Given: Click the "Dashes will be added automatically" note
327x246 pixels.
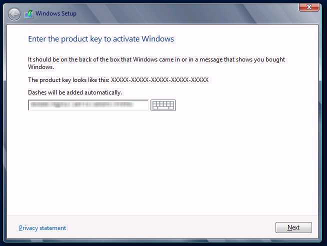Looking at the screenshot, I should point(75,92).
